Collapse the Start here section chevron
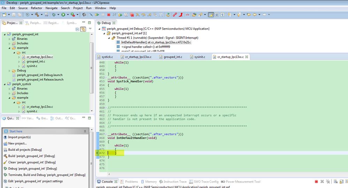This screenshot has width=348, height=188. click(85, 131)
